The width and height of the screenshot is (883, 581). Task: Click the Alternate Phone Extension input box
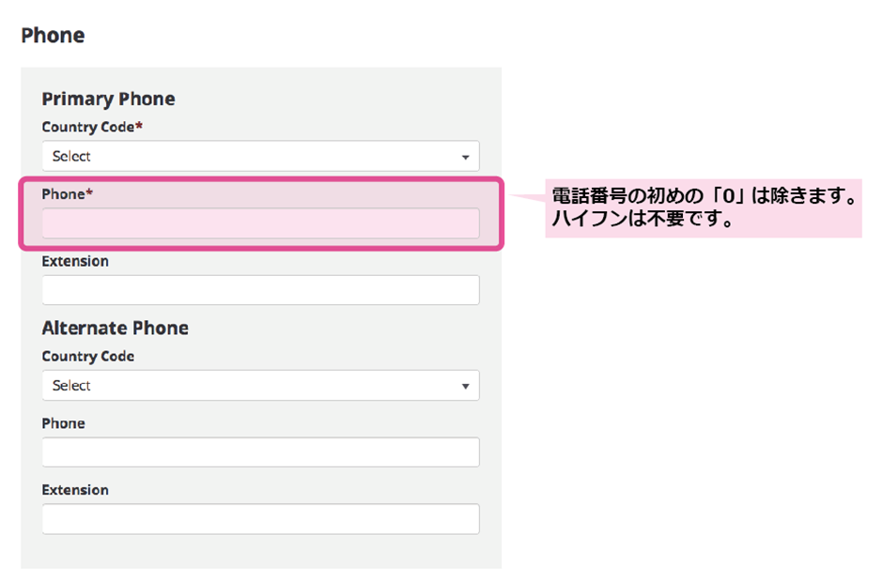coord(260,519)
